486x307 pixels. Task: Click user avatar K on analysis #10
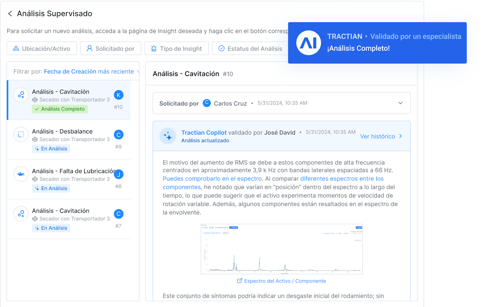(x=118, y=95)
